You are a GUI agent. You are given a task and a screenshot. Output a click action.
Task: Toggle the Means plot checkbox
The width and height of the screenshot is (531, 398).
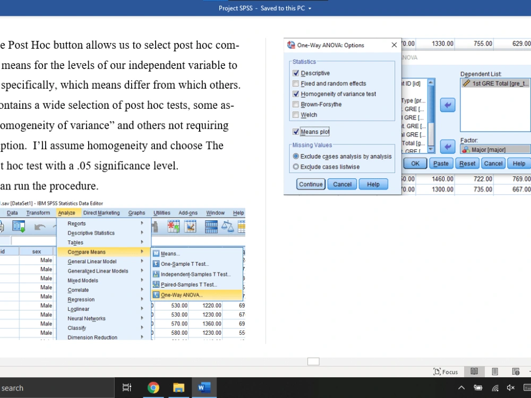pyautogui.click(x=296, y=132)
